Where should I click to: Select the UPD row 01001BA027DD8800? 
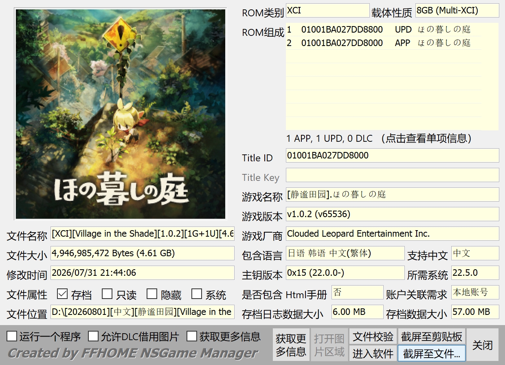(x=384, y=30)
